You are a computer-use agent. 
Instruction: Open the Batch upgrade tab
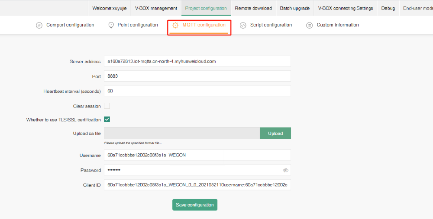point(294,8)
